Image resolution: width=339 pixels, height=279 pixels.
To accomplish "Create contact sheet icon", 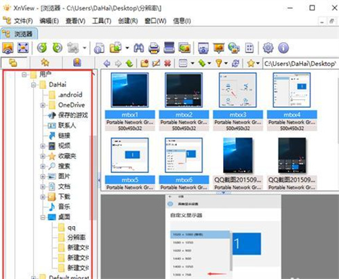I will click(249, 48).
